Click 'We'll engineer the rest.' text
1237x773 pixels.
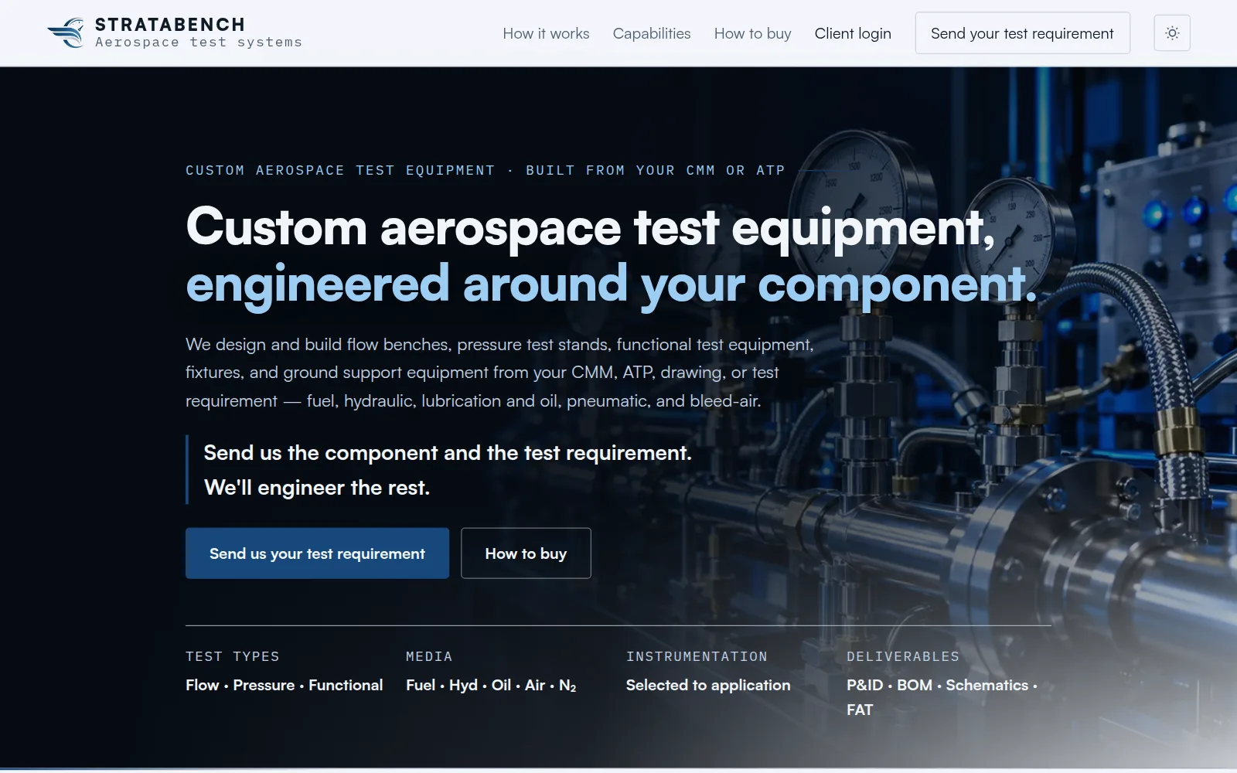(317, 488)
